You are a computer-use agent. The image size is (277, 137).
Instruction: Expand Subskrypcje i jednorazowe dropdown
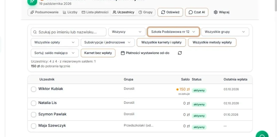108,42
